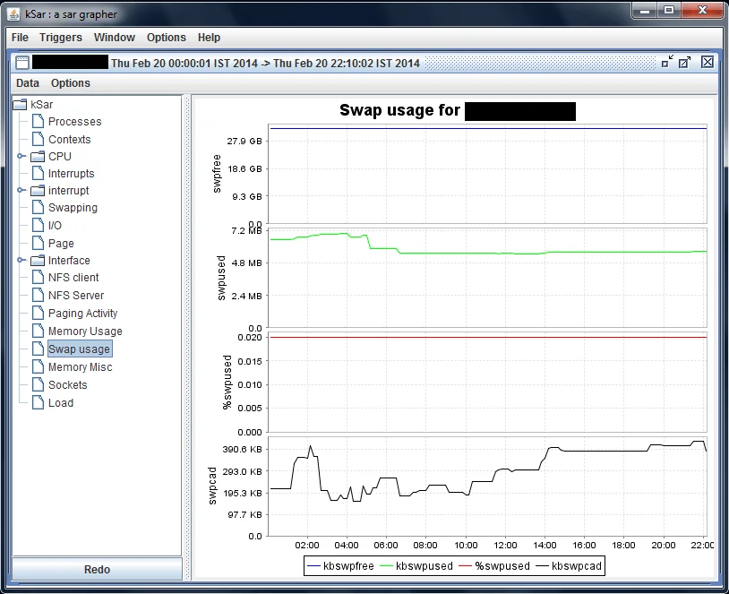Maximize the internal graph frame
Image resolution: width=729 pixels, height=594 pixels.
click(x=685, y=62)
